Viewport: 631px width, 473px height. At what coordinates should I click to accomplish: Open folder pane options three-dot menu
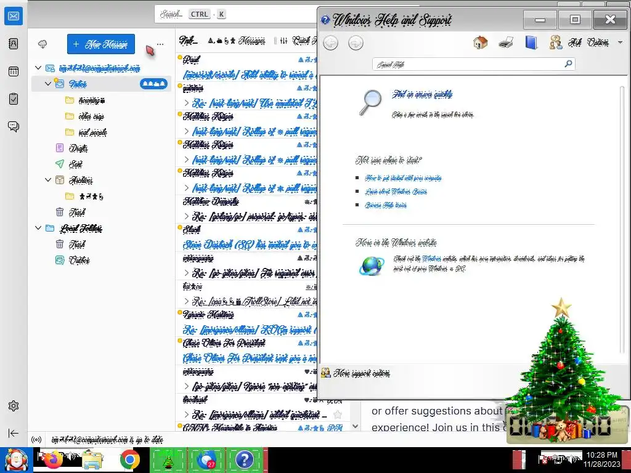tap(160, 44)
